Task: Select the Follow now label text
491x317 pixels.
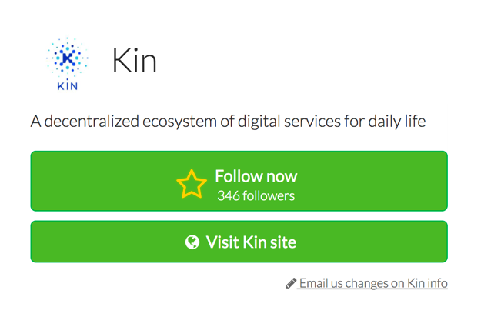Action: coord(256,176)
